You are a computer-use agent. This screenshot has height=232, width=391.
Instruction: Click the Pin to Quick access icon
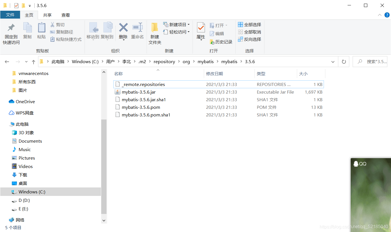click(x=11, y=28)
